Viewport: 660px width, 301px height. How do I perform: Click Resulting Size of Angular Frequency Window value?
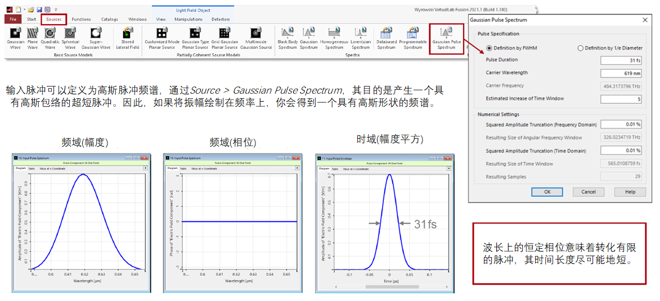621,138
